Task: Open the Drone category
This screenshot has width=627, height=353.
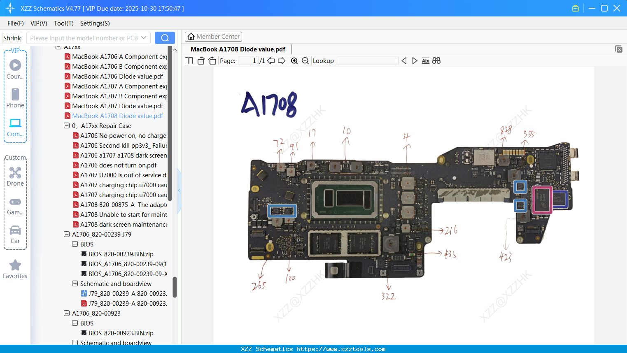Action: [15, 176]
